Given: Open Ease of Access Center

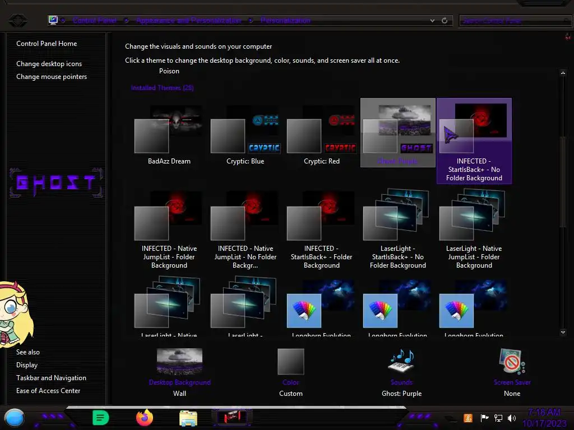Looking at the screenshot, I should 48,390.
